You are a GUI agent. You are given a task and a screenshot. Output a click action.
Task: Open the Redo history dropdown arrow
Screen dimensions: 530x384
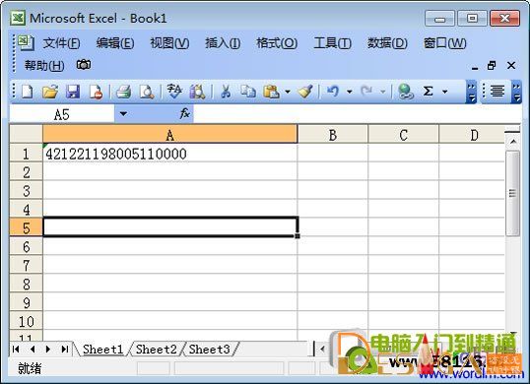(383, 92)
